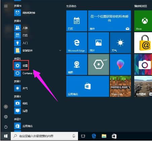Open the Store tile
This screenshot has height=142, width=152.
click(x=87, y=86)
